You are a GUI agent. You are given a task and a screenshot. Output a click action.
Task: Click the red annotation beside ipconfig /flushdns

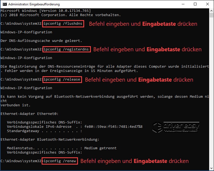tap(143, 24)
